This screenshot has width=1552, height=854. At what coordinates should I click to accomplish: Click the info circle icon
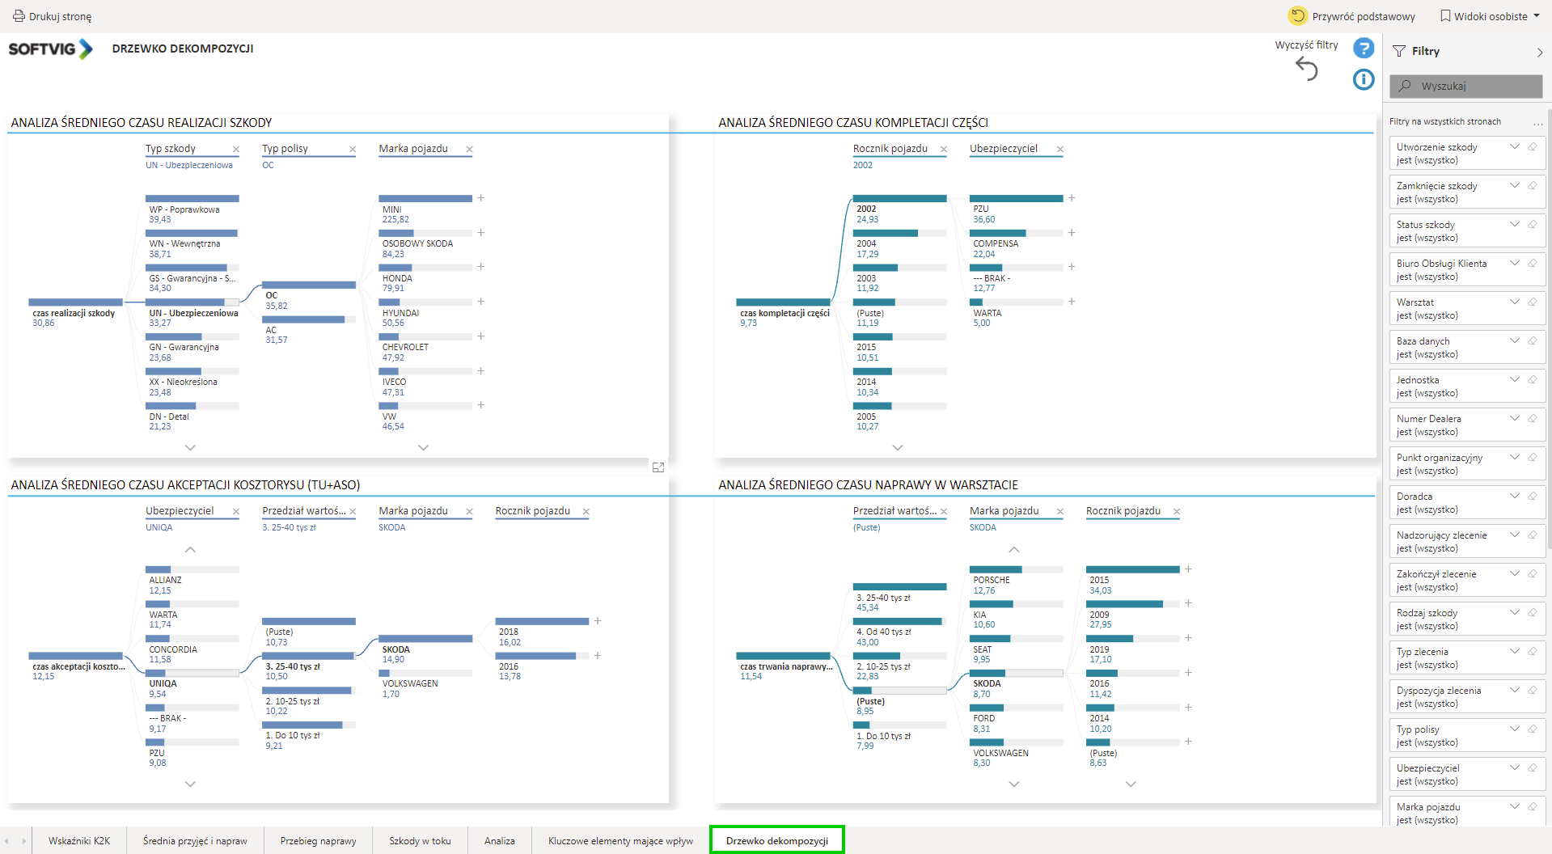coord(1364,79)
